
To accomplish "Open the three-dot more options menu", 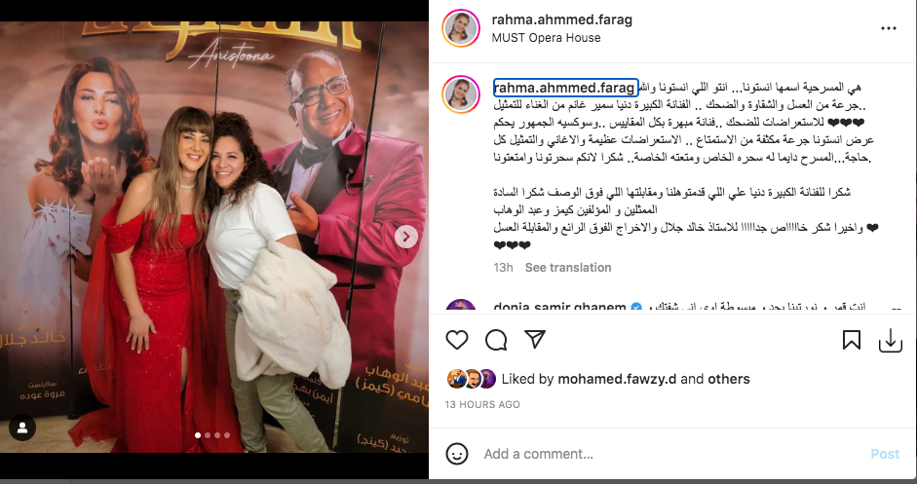I will click(889, 28).
